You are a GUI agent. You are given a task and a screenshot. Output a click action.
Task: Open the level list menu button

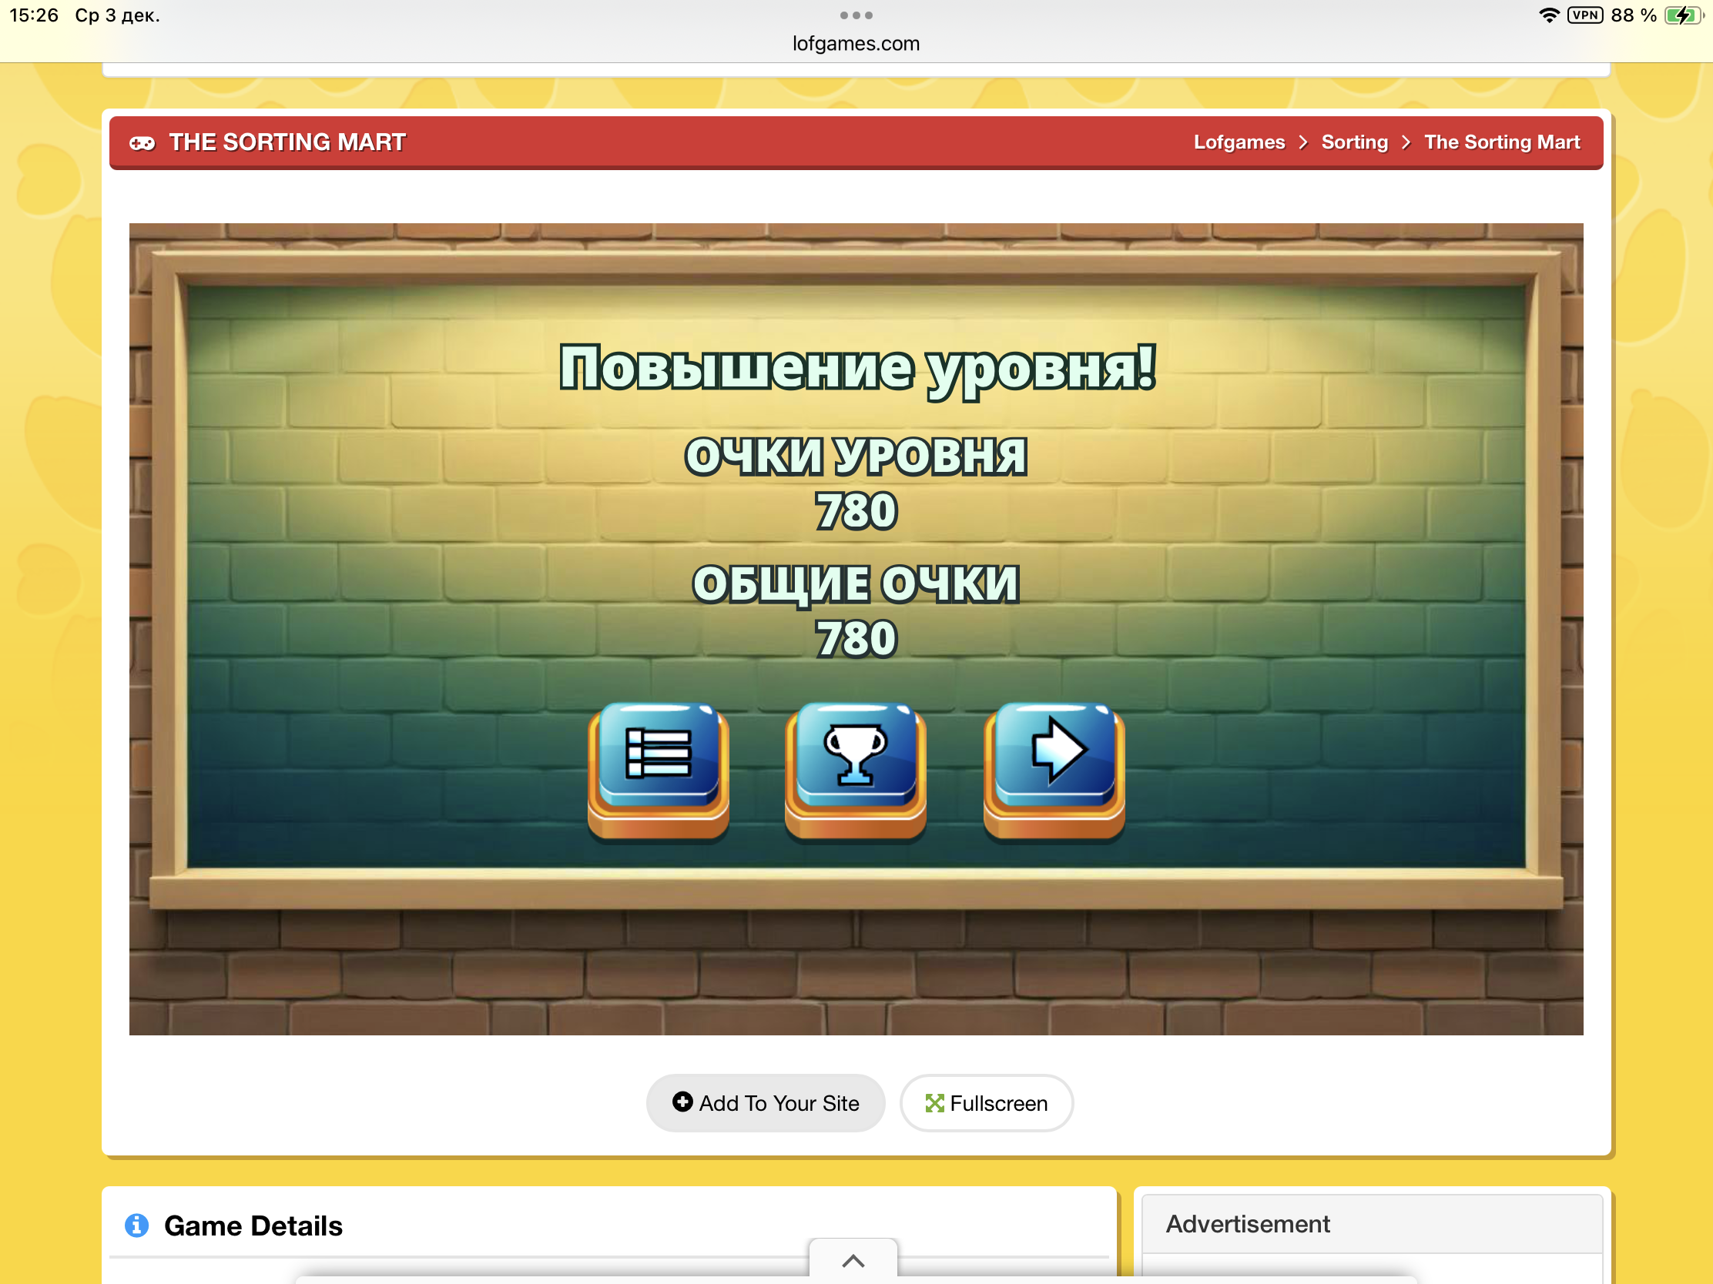[x=658, y=759]
